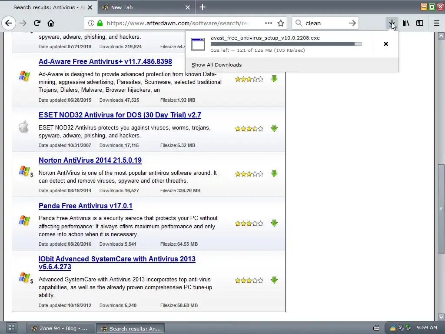This screenshot has height=334, width=445.
Task: Open the on-screen keyboard tray icon
Action: pos(376,328)
